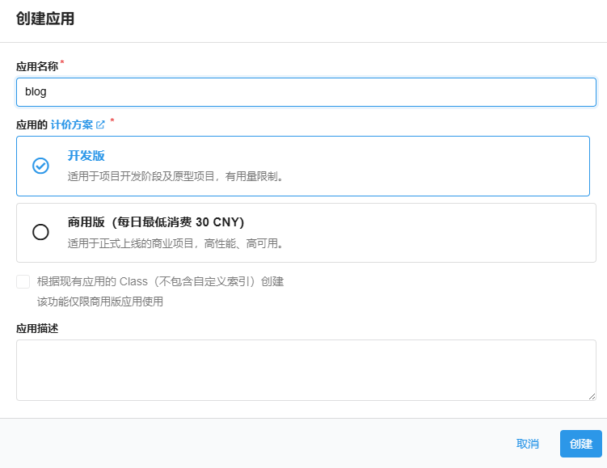Viewport: 607px width, 468px height.
Task: Click the 应用名称 field label
Action: pos(37,66)
